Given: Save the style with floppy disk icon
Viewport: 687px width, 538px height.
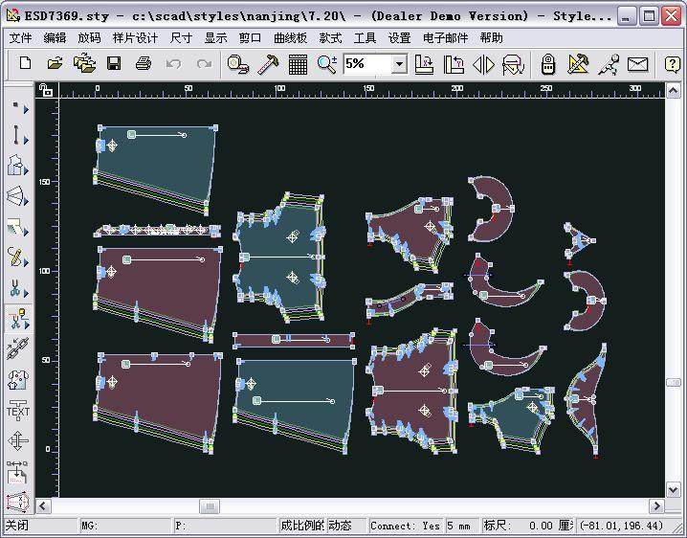Looking at the screenshot, I should (x=114, y=64).
